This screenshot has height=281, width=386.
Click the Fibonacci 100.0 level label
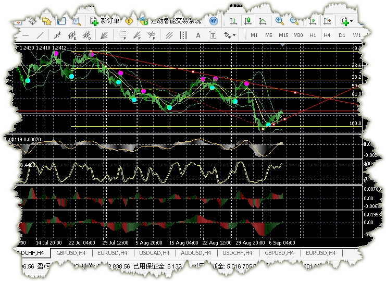[355, 124]
